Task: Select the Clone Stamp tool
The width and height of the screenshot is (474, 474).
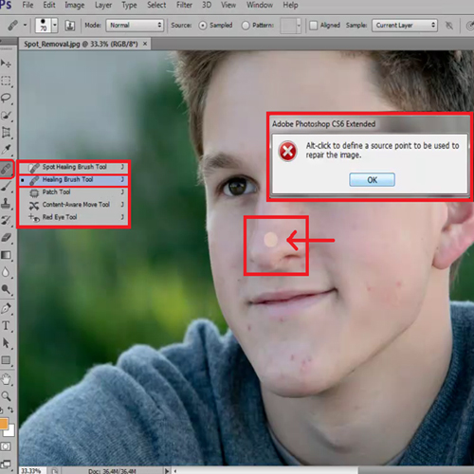Action: click(6, 204)
